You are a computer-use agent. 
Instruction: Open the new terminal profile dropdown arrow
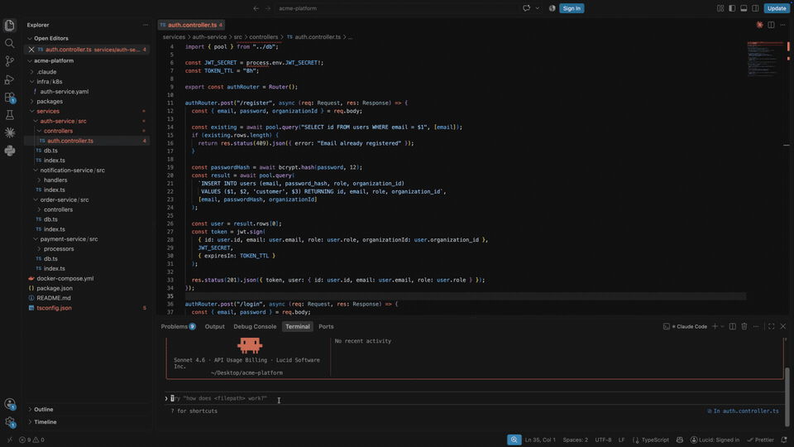722,326
